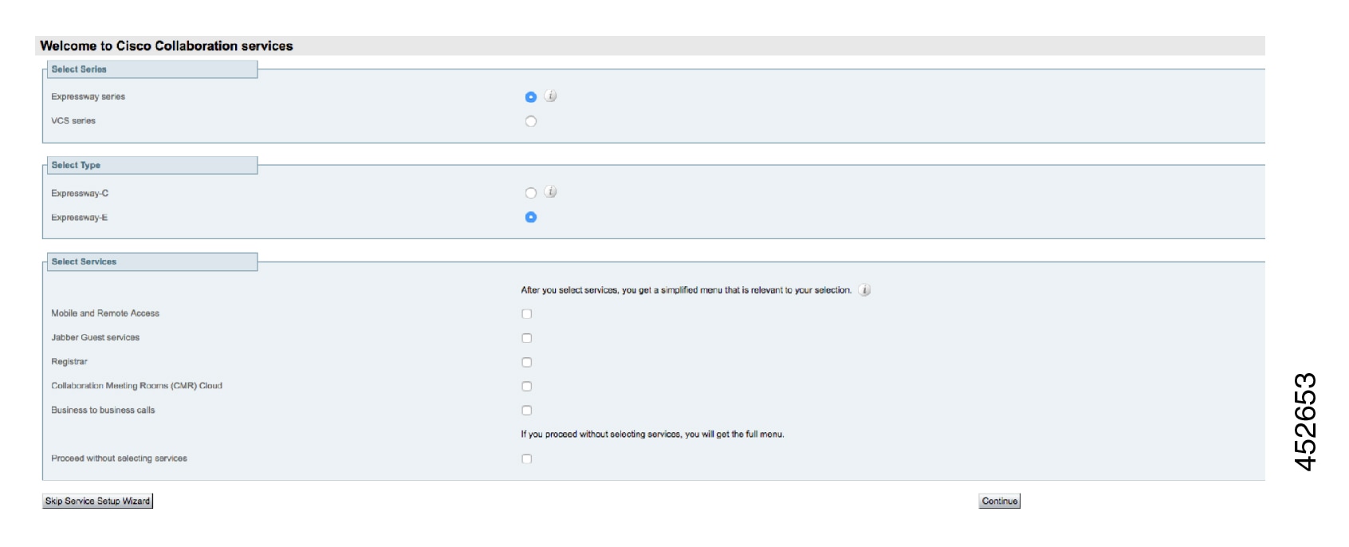Tick the Jabber Guest services checkbox

point(527,338)
